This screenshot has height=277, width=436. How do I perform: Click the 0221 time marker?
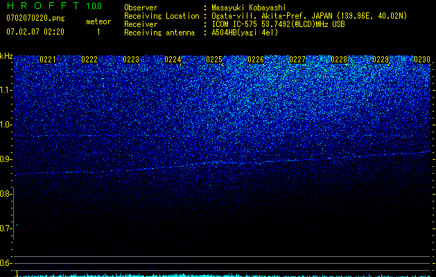pyautogui.click(x=48, y=60)
